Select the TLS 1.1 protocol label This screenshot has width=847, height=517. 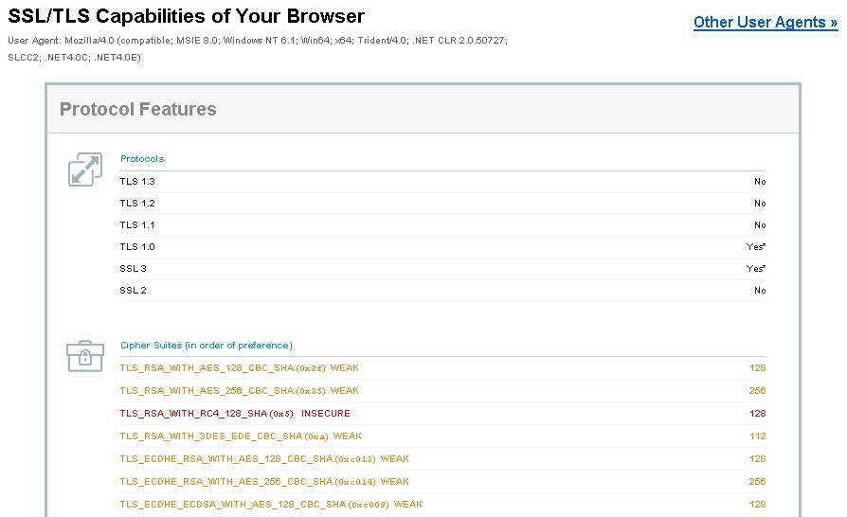tap(137, 225)
